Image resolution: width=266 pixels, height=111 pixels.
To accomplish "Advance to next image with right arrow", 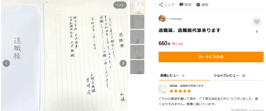I will point(123,63).
